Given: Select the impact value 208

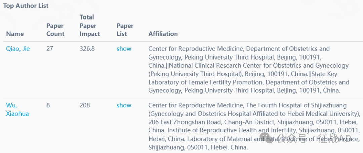Looking at the screenshot, I should (85, 105).
